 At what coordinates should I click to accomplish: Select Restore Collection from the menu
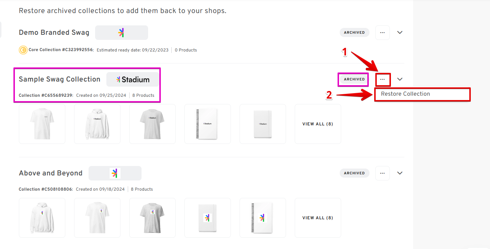point(405,94)
